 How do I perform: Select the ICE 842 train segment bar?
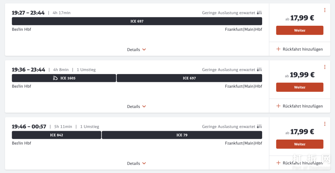56,135
